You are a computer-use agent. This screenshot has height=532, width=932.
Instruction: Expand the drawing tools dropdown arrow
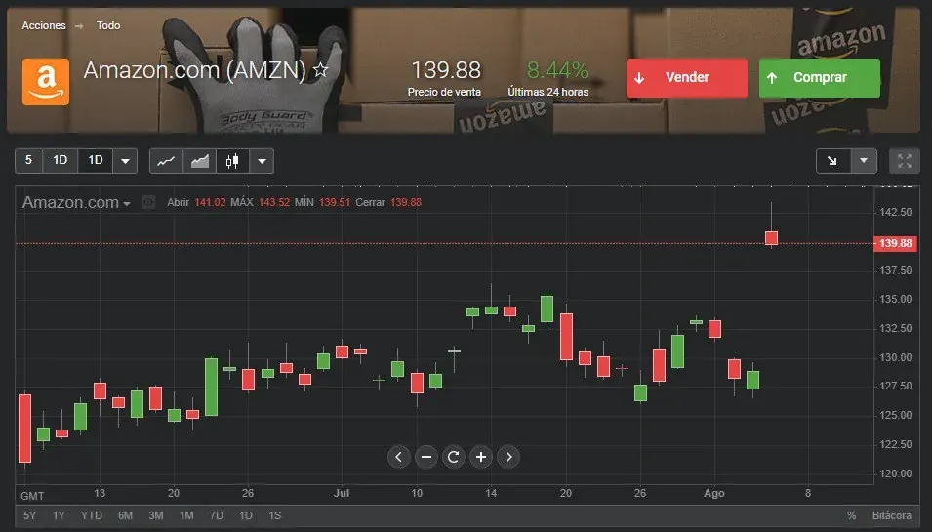pos(864,160)
